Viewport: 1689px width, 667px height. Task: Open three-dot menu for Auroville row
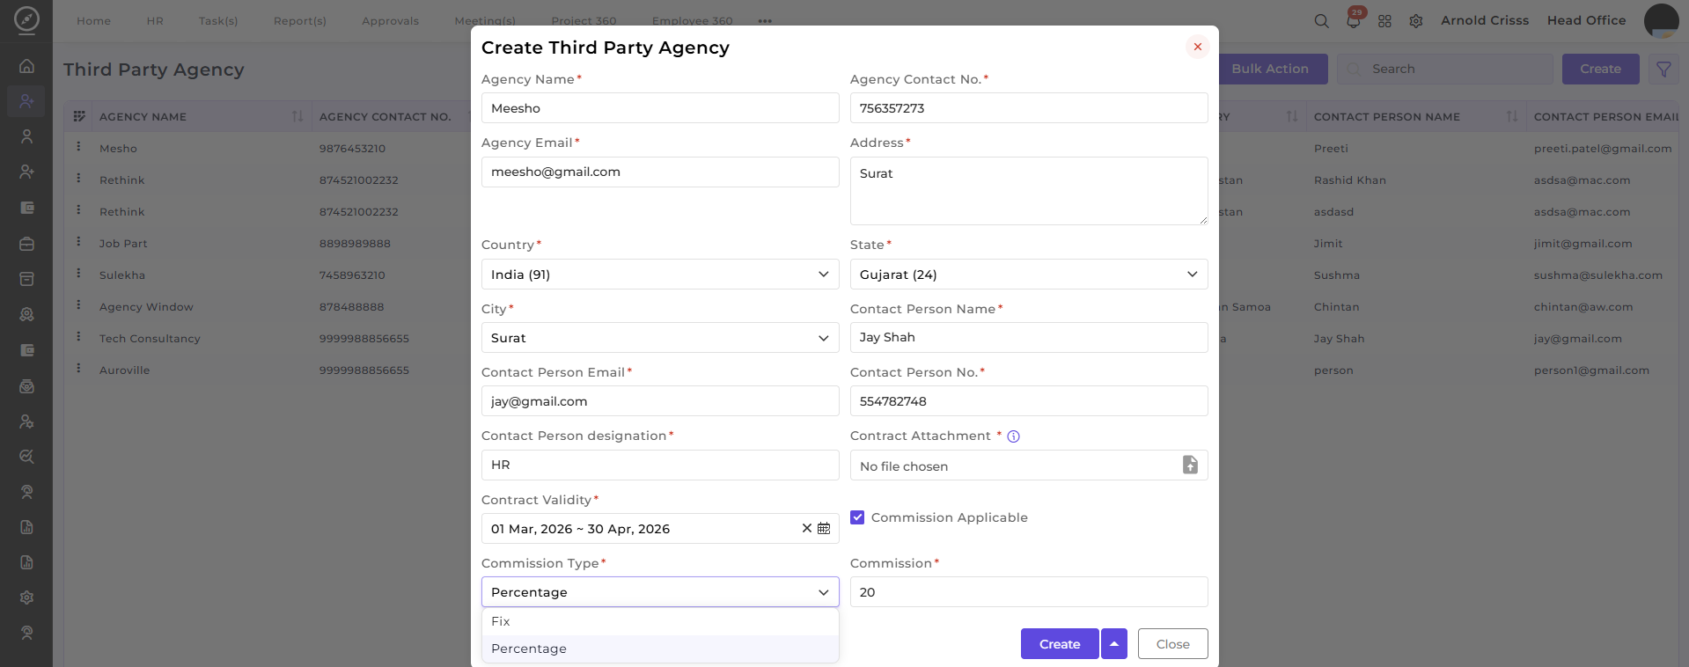(x=78, y=369)
